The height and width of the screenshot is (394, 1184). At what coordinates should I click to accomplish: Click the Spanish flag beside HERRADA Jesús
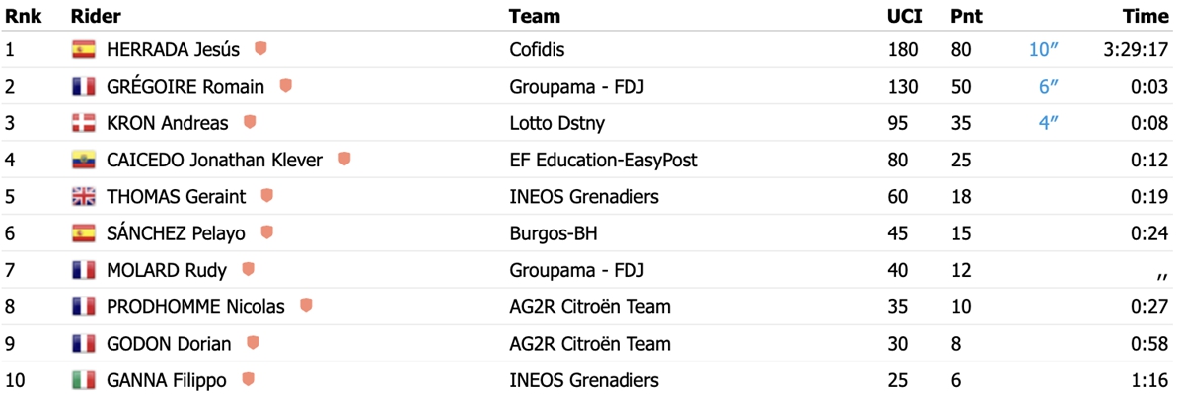84,49
